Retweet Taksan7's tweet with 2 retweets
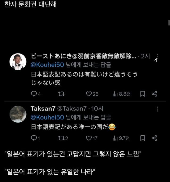The width and height of the screenshot is (170, 182). (x=61, y=138)
